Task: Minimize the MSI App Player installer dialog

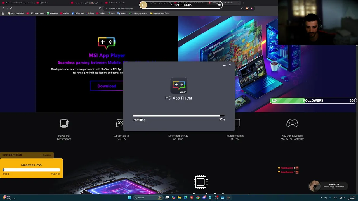Action: point(224,66)
